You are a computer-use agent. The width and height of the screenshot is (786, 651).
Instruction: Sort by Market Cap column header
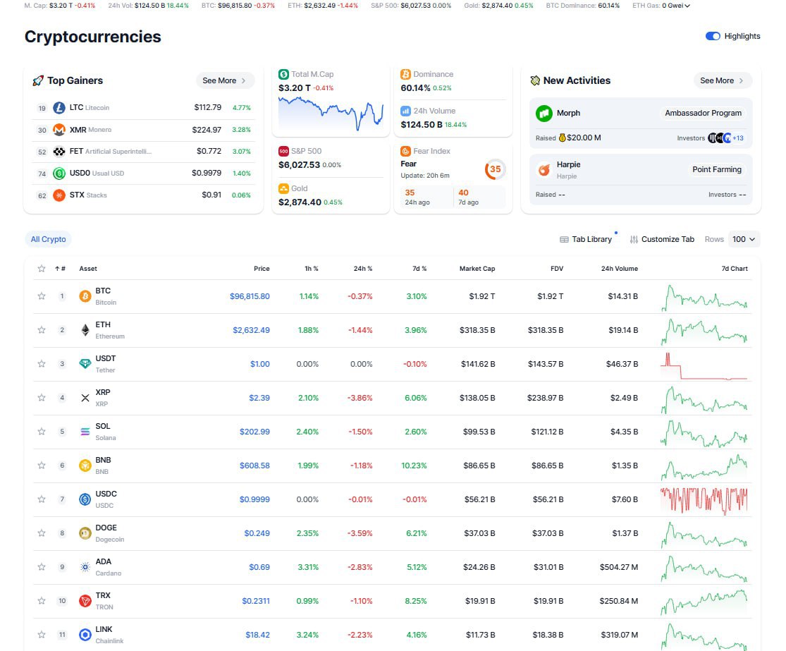(x=477, y=268)
